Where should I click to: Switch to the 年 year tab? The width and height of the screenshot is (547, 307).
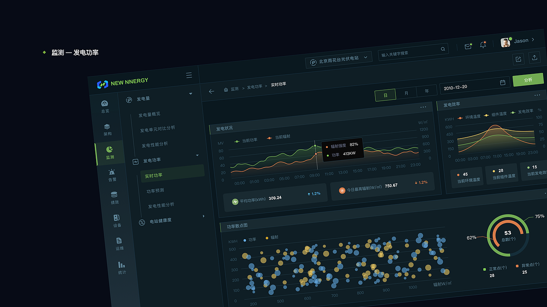click(x=426, y=91)
